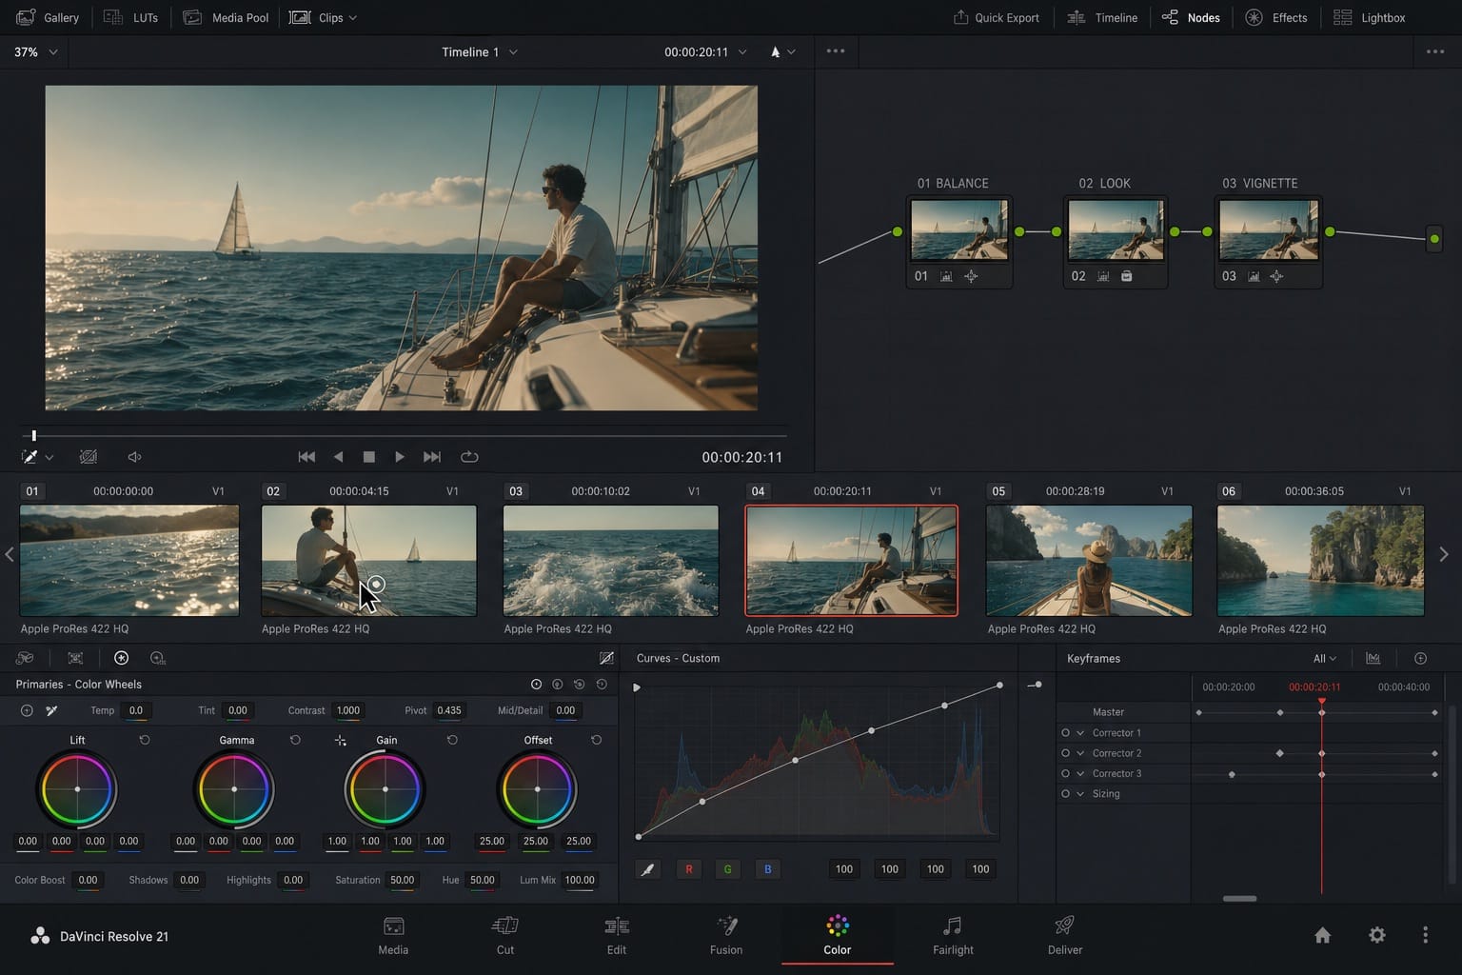Reset the Offset wheel
Screen dimensions: 1462x975
point(596,740)
